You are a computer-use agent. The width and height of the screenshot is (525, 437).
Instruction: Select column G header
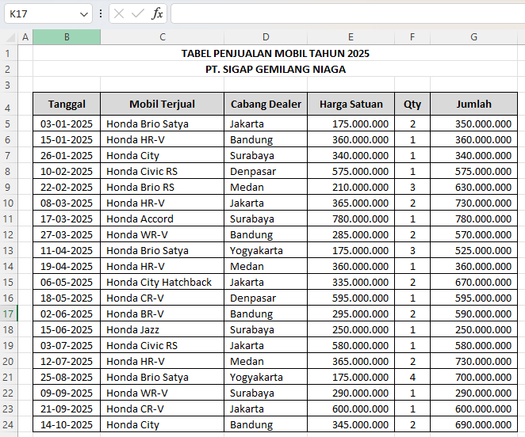tap(473, 37)
